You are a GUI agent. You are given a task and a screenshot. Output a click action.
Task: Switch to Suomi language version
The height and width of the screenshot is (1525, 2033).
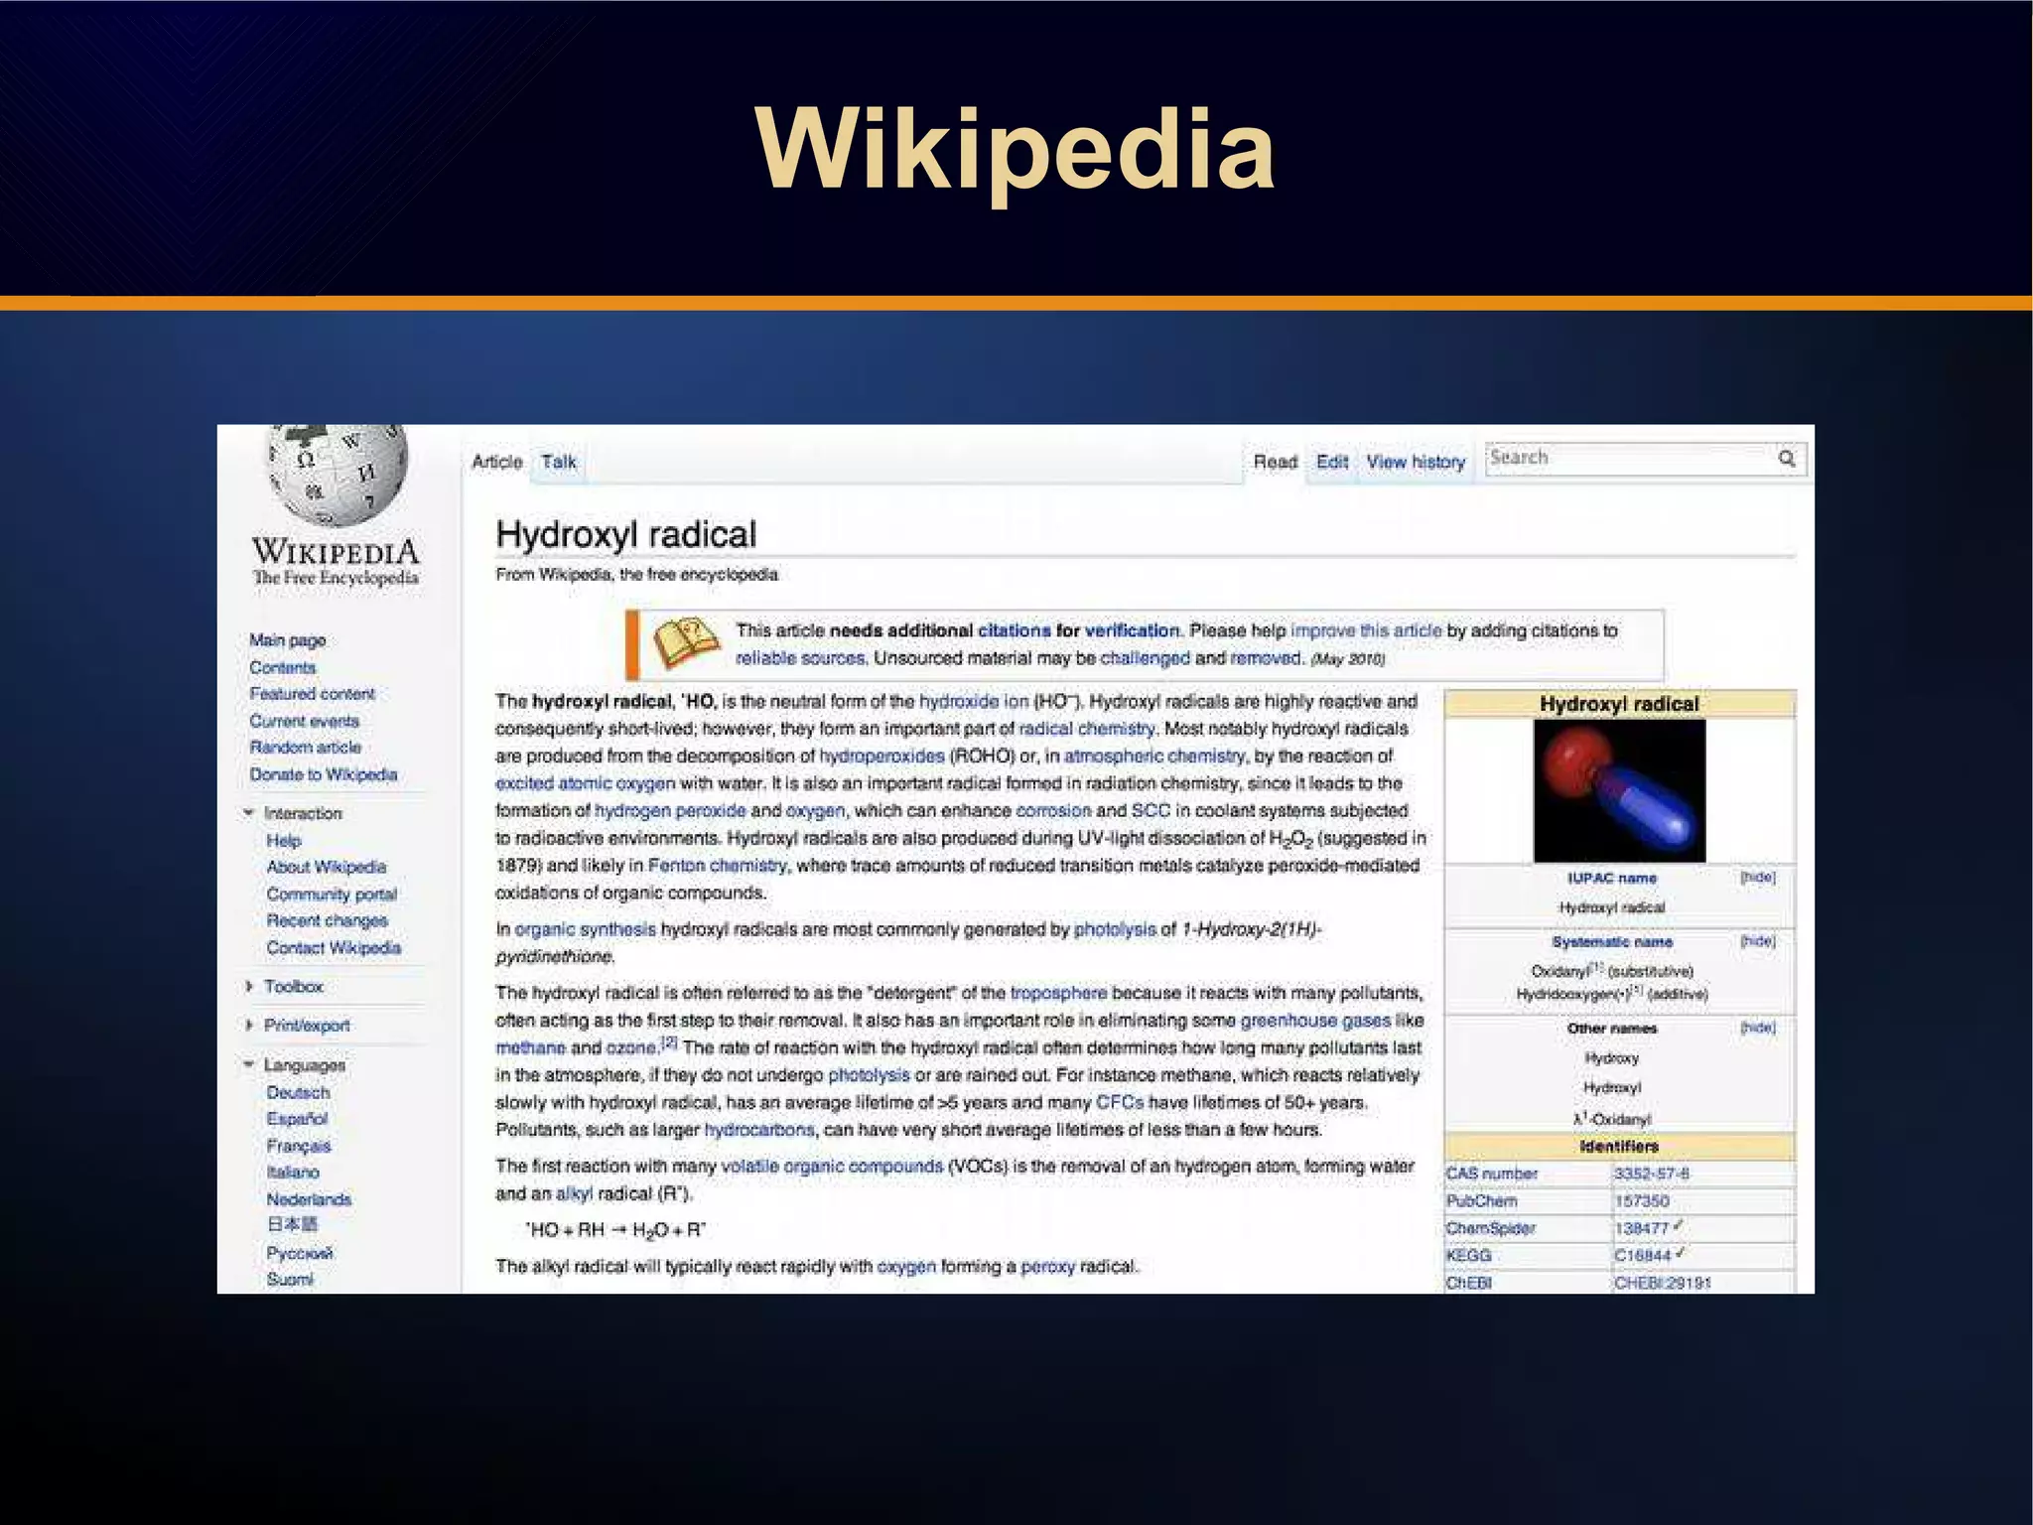pyautogui.click(x=290, y=1280)
